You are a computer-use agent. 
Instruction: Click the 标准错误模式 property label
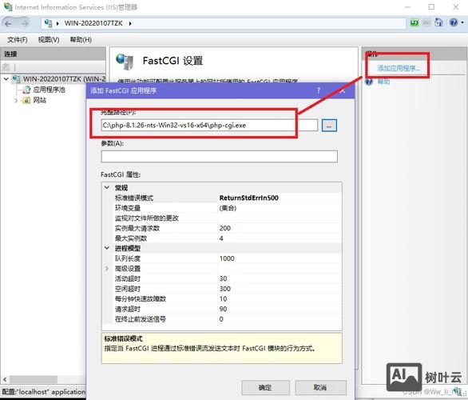[134, 198]
